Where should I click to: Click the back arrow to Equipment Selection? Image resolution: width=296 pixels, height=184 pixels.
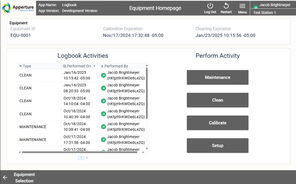click(5, 177)
